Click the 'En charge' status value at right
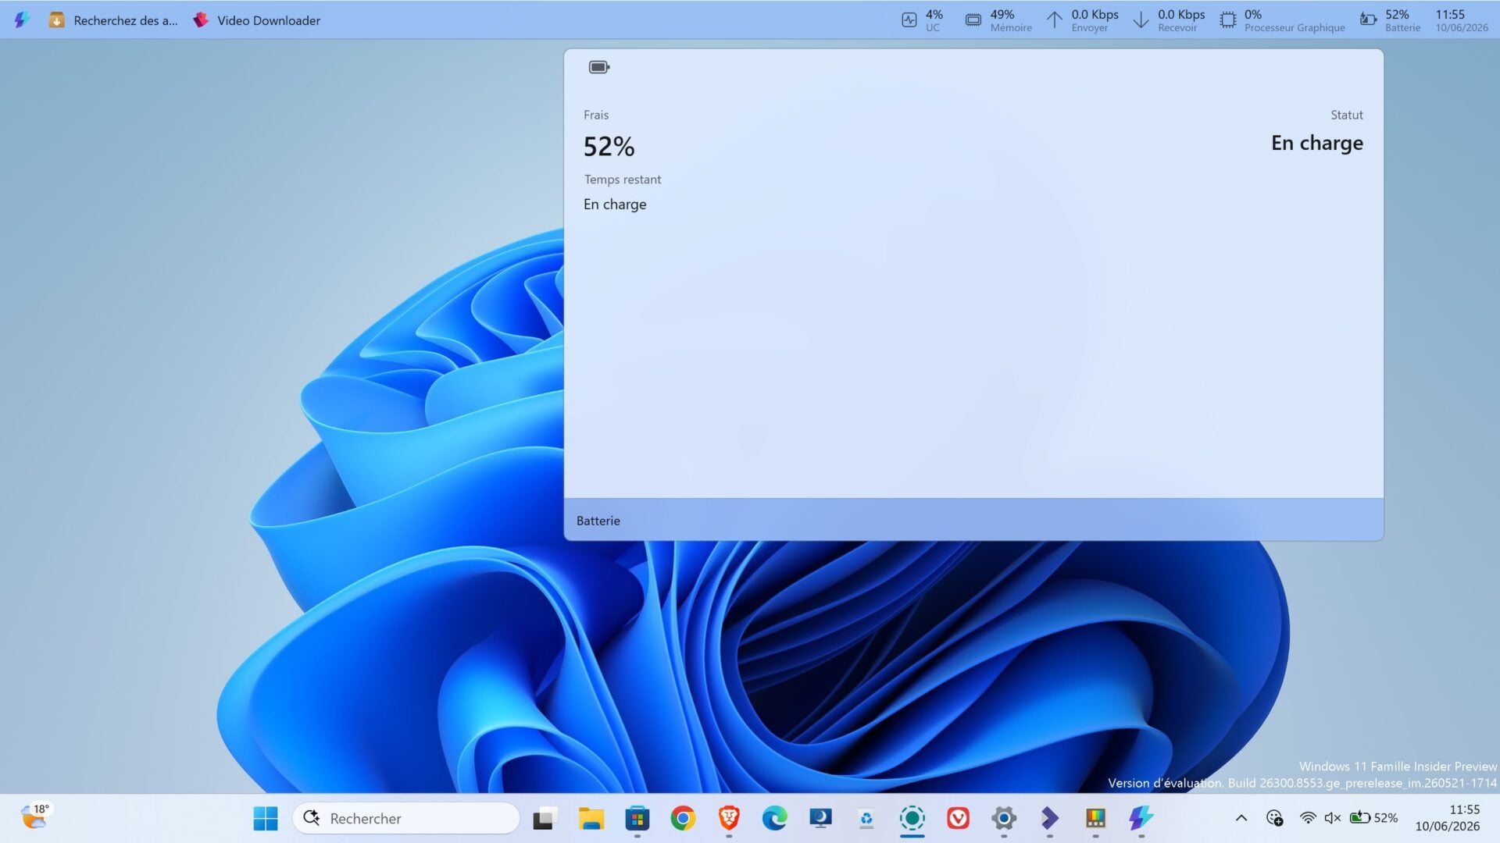1500x843 pixels. tap(1316, 143)
